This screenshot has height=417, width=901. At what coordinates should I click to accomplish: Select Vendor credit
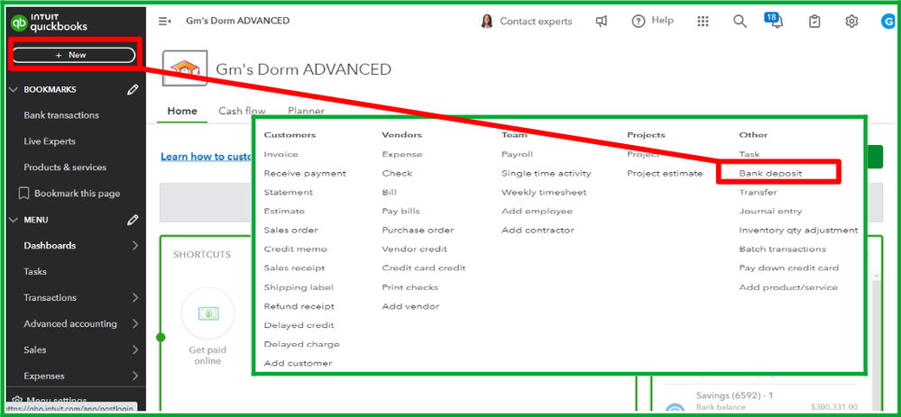pos(414,249)
